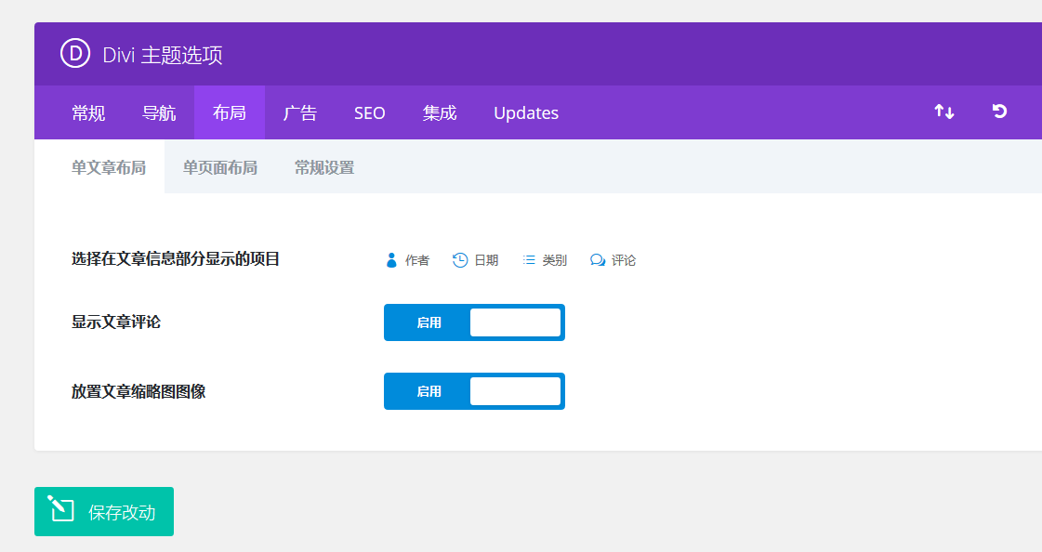
Task: Go to the 广告 tab
Action: (x=300, y=113)
